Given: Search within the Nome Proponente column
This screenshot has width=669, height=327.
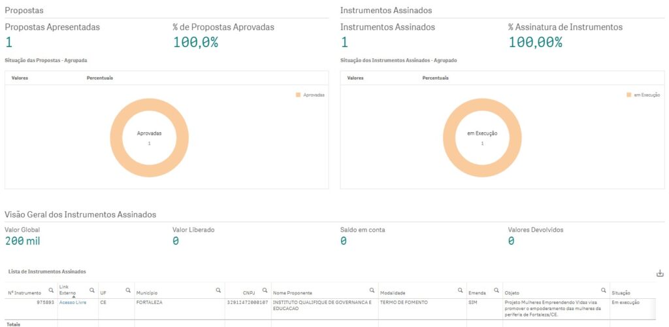Looking at the screenshot, I should pyautogui.click(x=372, y=290).
